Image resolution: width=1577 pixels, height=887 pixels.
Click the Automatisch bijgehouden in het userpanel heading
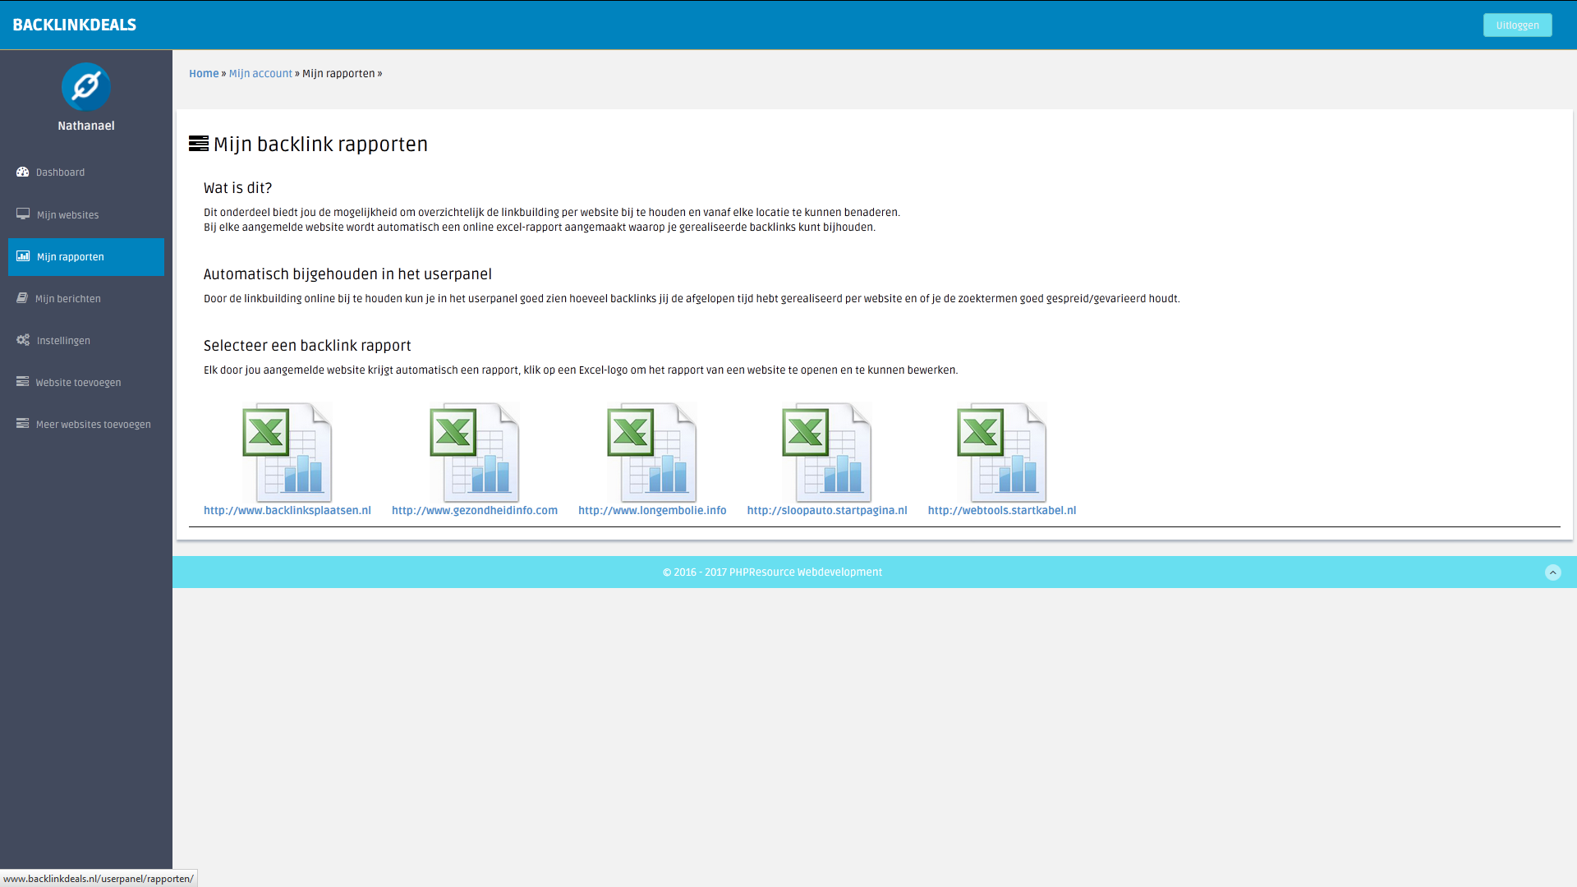(x=347, y=274)
